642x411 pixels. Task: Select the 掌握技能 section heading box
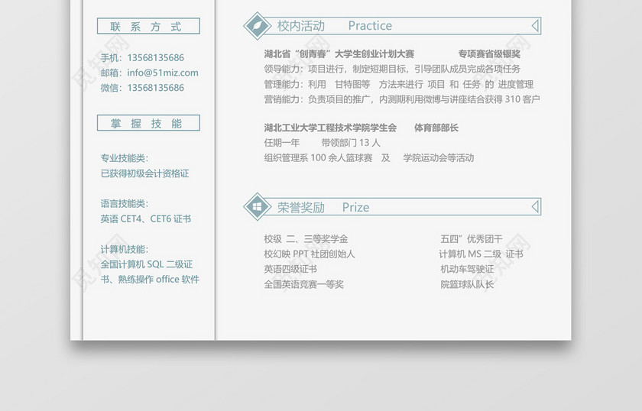[x=148, y=123]
